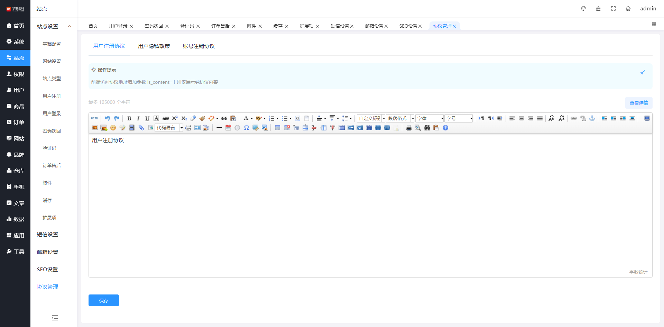
Task: Click the print icon in editor
Action: tap(408, 128)
